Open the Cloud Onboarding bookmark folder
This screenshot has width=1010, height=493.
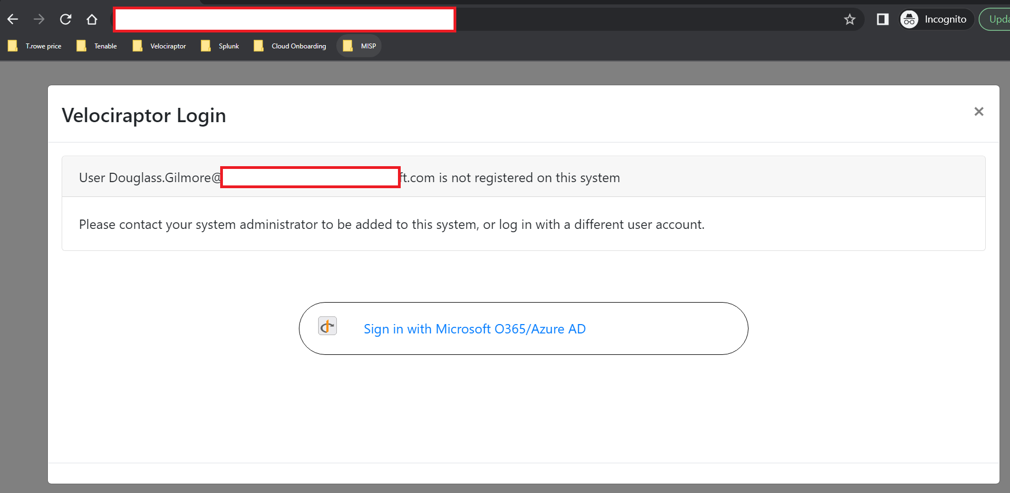[290, 46]
